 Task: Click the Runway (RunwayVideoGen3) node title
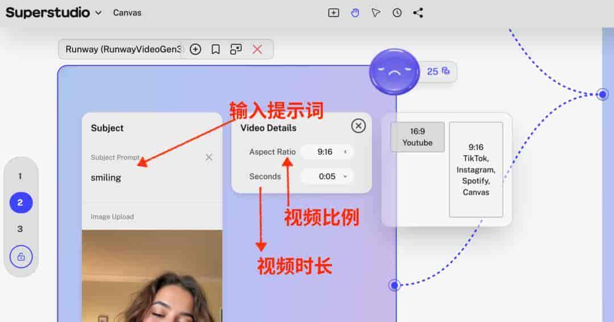coord(123,49)
